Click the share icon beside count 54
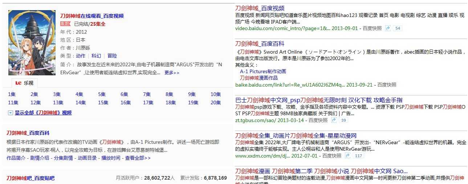Viewport: 468px width, 184px height. (388, 28)
